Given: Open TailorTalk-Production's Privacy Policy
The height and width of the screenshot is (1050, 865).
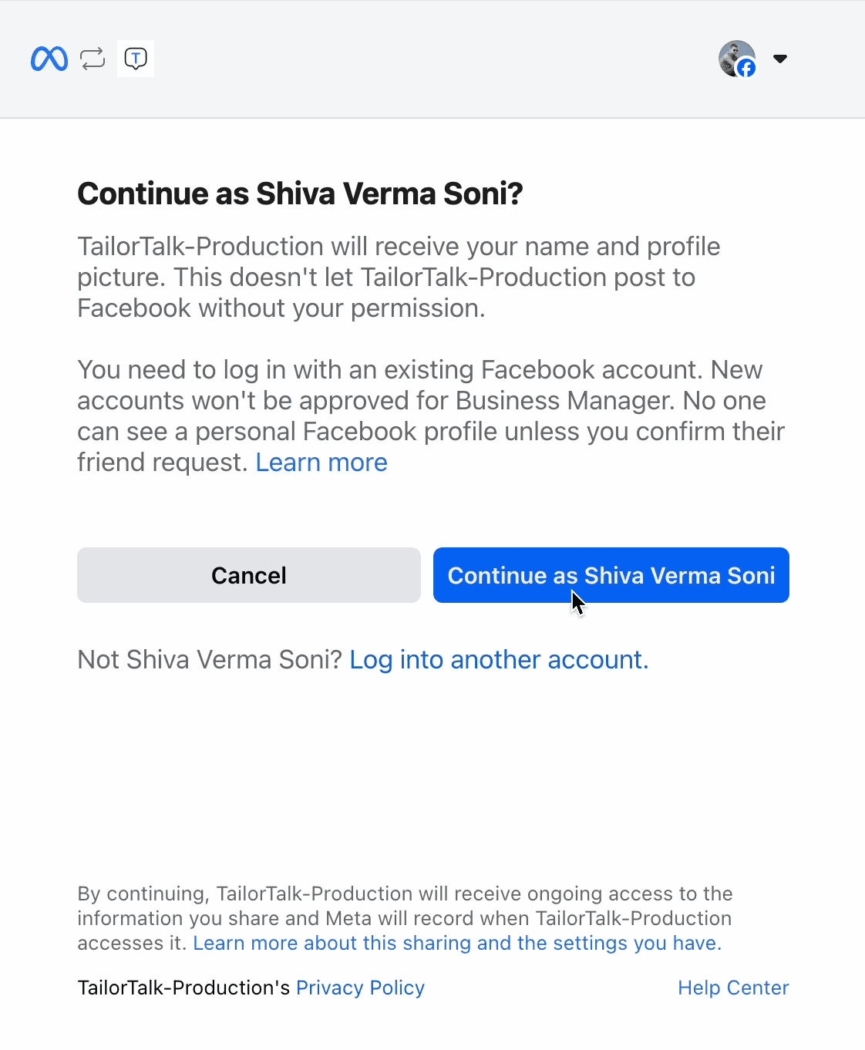Looking at the screenshot, I should (x=360, y=988).
